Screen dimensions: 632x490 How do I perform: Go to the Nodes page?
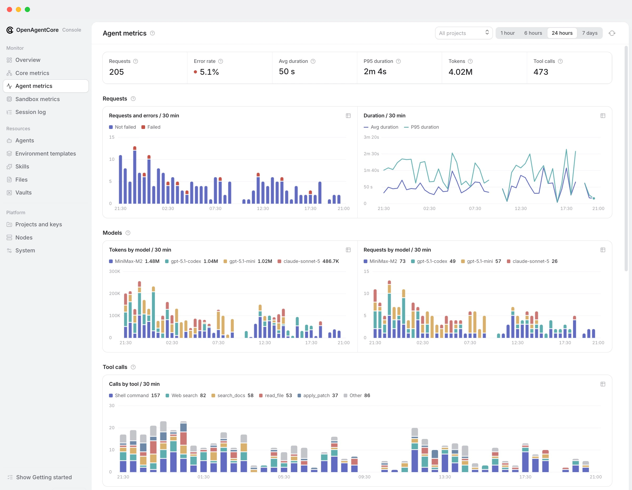point(46,237)
